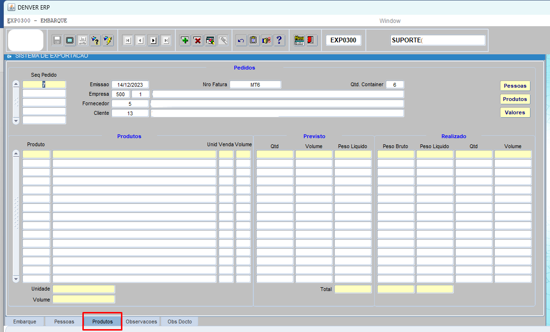550x332 pixels.
Task: Click the Previsto Total field
Action: click(x=352, y=289)
